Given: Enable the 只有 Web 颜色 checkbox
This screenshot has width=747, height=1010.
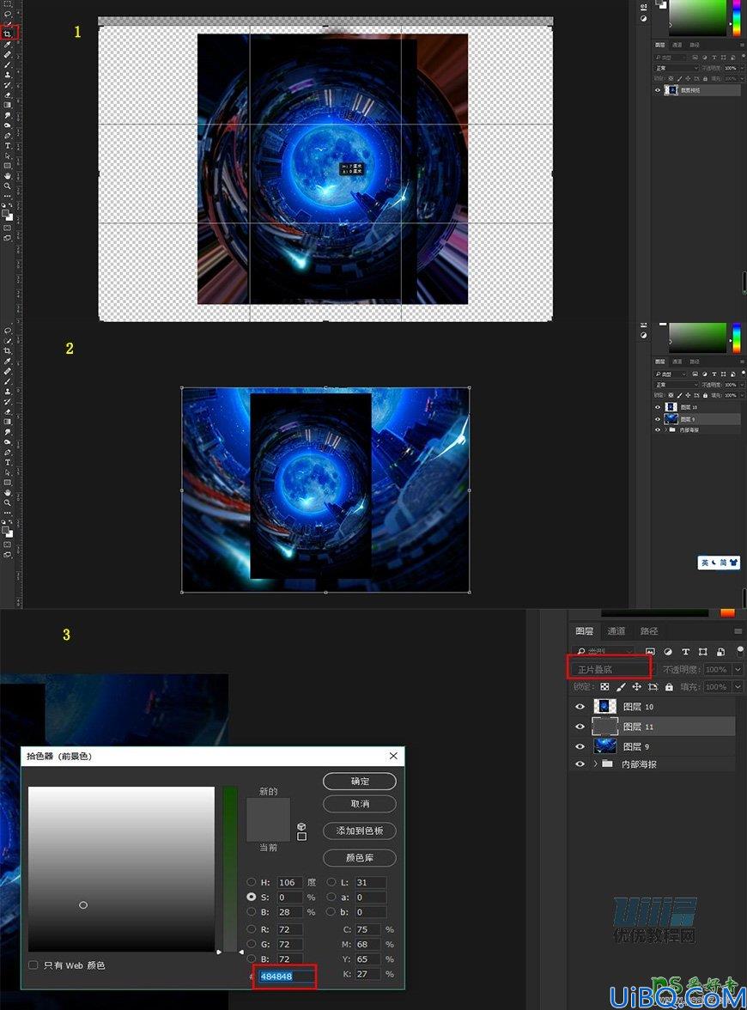Looking at the screenshot, I should (x=33, y=965).
